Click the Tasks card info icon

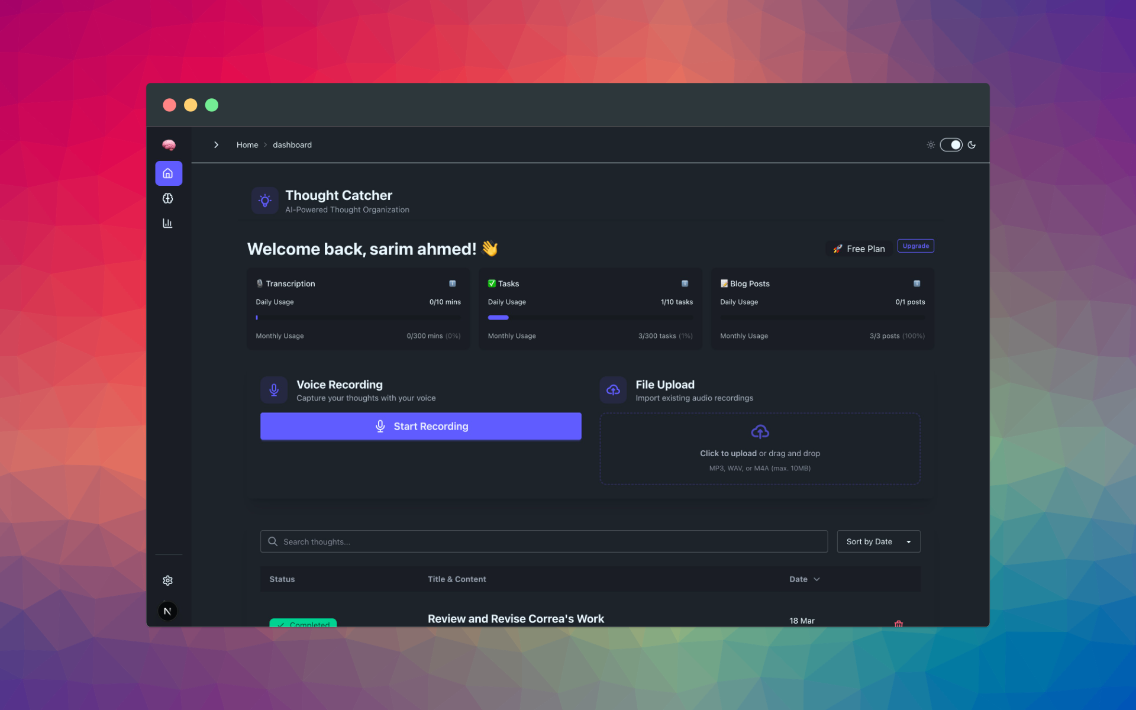(x=685, y=283)
